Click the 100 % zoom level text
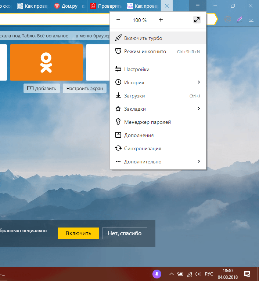Image resolution: width=259 pixels, height=281 pixels. (140, 20)
